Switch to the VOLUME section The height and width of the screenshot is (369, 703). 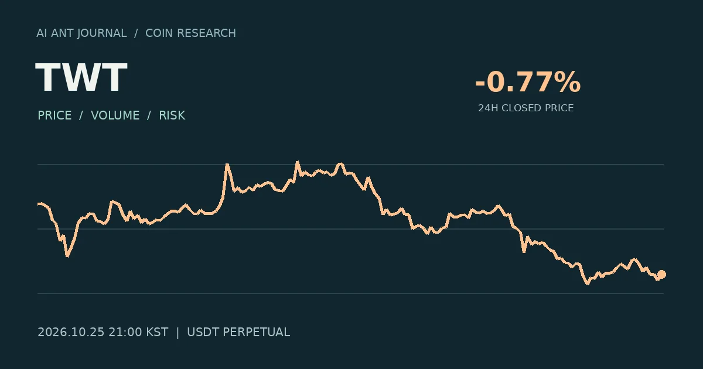(115, 115)
